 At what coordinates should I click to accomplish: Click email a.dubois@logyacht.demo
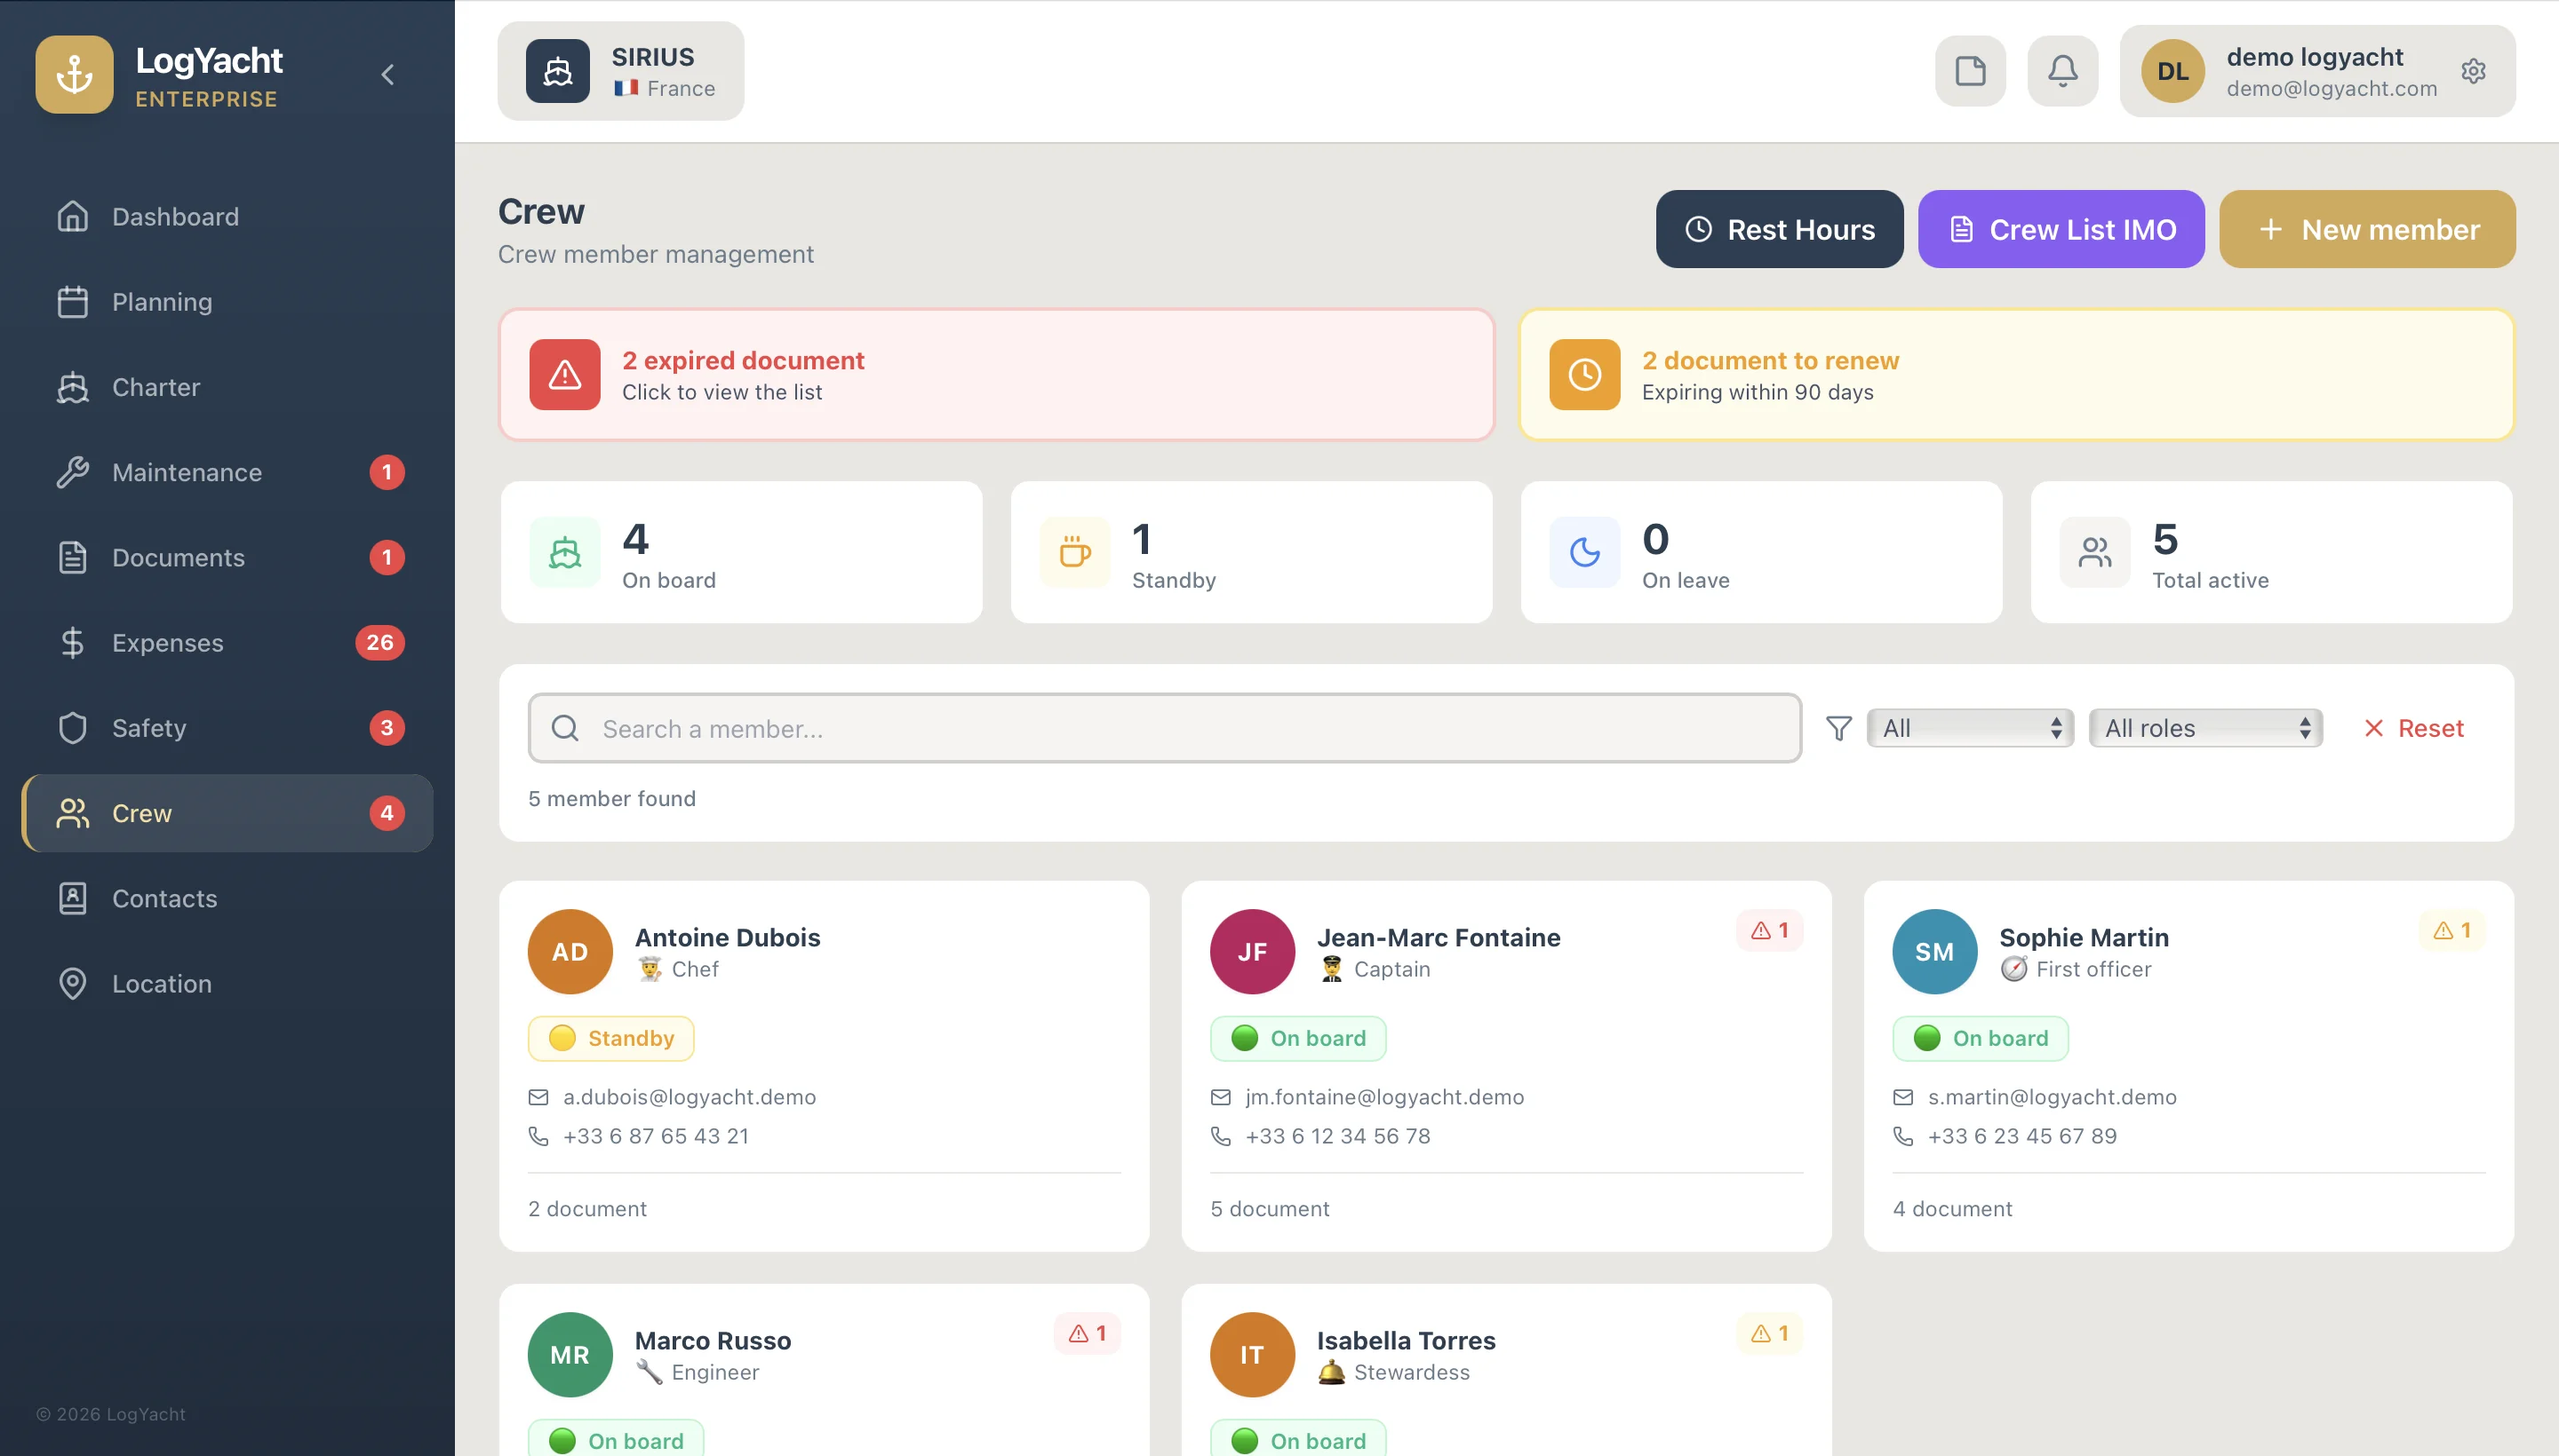(x=690, y=1097)
